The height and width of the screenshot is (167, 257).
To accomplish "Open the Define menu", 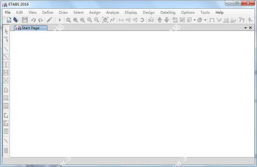I will click(x=48, y=13).
